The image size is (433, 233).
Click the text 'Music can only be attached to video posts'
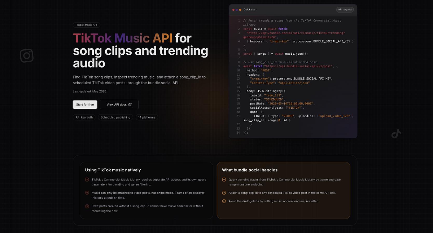point(148,195)
